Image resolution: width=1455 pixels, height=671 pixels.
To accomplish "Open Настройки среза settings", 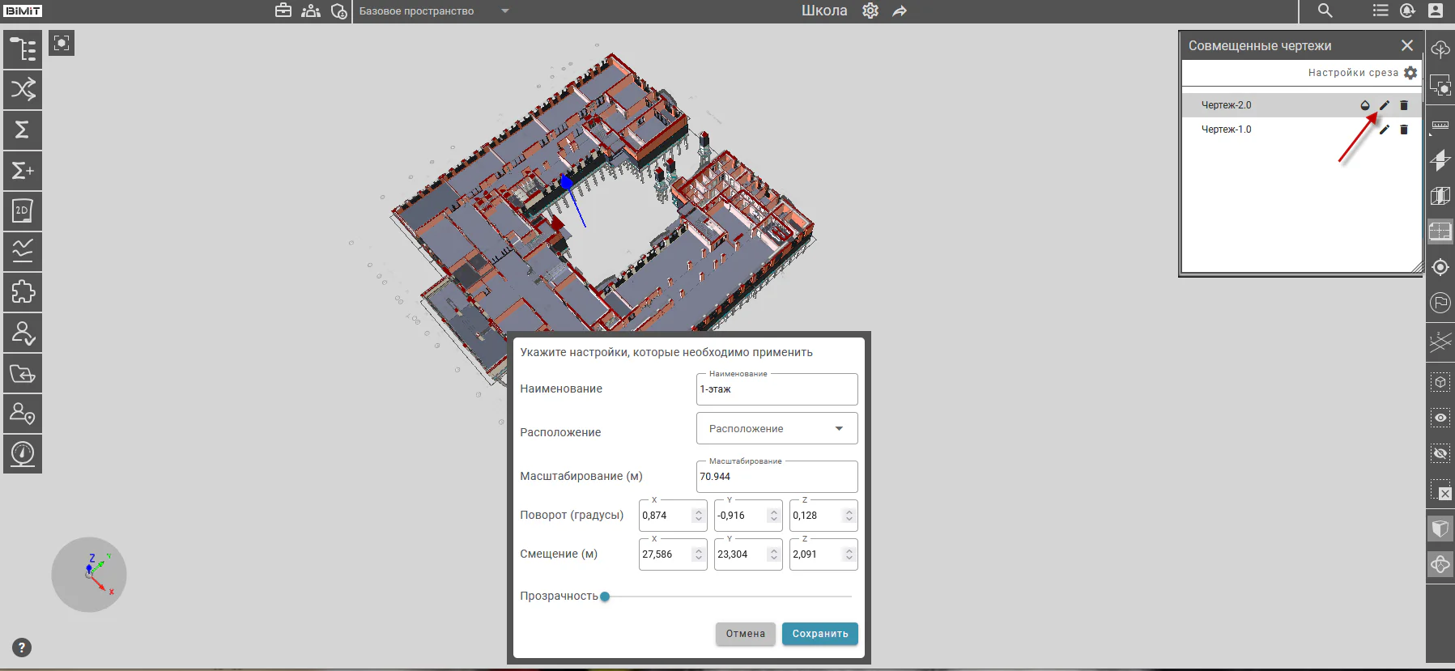I will (1363, 73).
